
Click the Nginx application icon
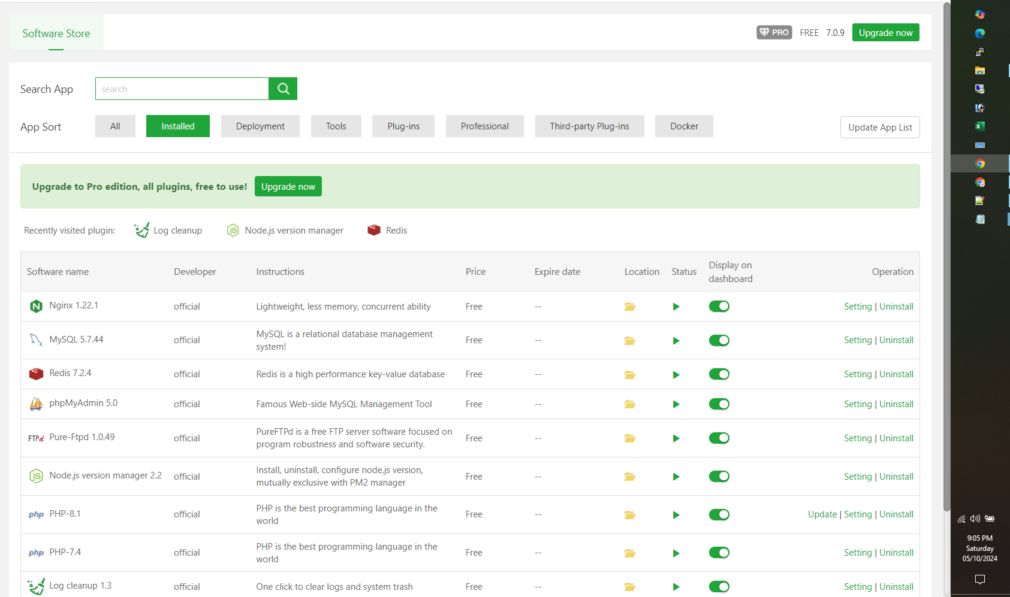pyautogui.click(x=36, y=305)
